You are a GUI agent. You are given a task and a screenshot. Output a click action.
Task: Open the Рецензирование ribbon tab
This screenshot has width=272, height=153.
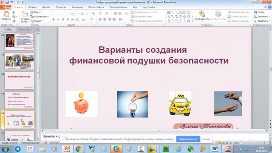(118, 7)
